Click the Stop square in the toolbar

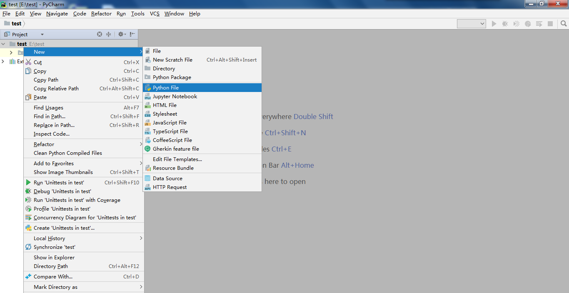[550, 24]
